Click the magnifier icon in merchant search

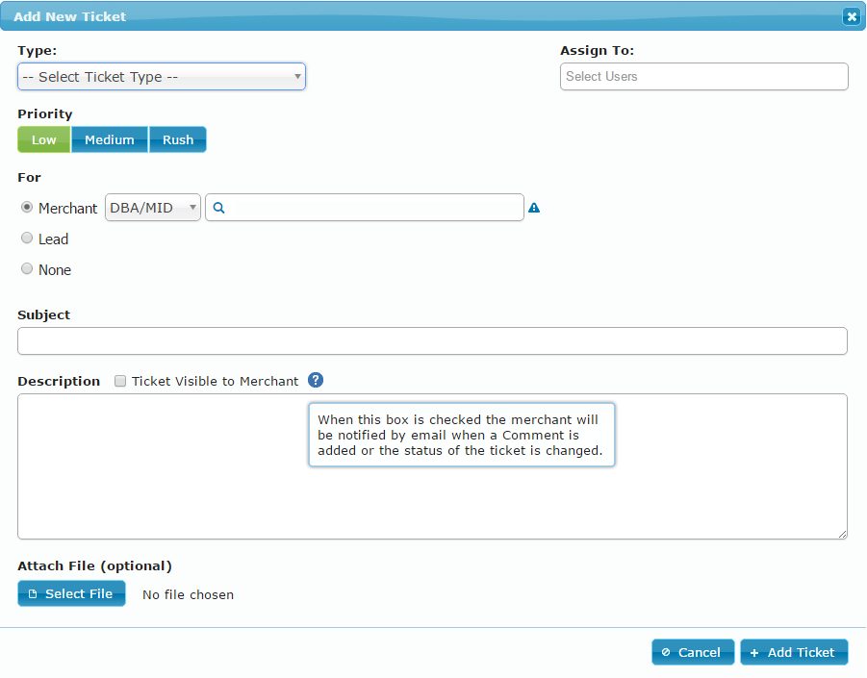[218, 208]
